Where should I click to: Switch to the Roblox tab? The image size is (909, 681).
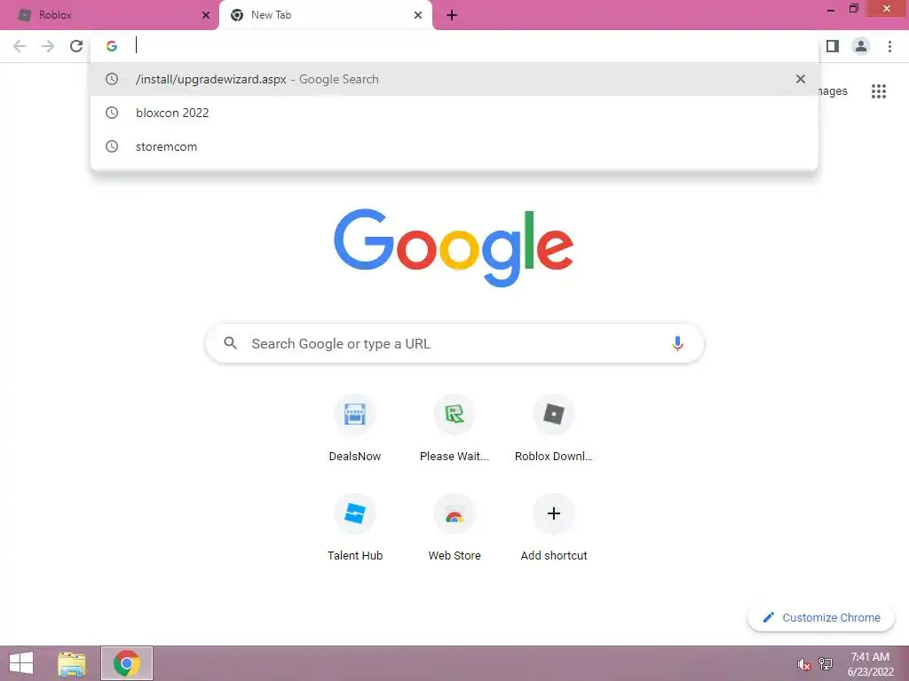109,15
